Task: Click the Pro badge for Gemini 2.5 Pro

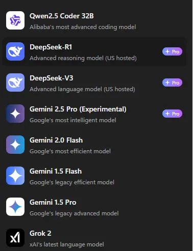Action: (x=172, y=114)
